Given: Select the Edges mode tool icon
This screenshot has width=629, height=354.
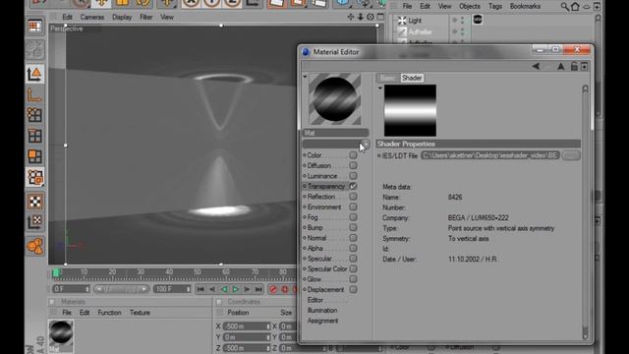Looking at the screenshot, I should pyautogui.click(x=35, y=136).
